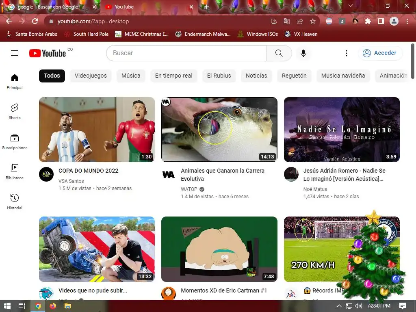
Task: Open VSA Santos channel name
Action: click(x=71, y=181)
